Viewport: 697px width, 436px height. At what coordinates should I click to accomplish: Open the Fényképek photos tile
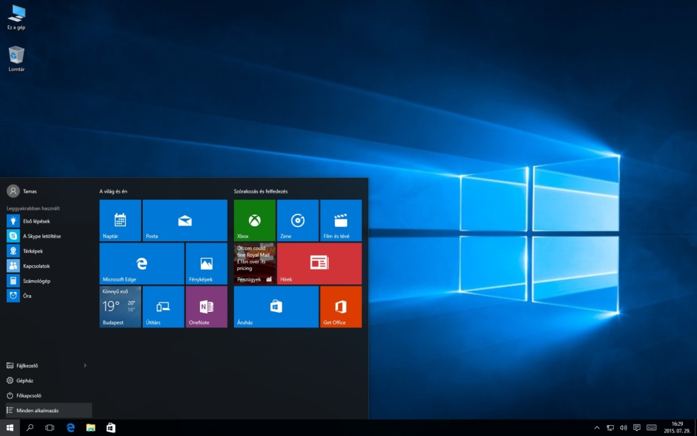pos(206,263)
